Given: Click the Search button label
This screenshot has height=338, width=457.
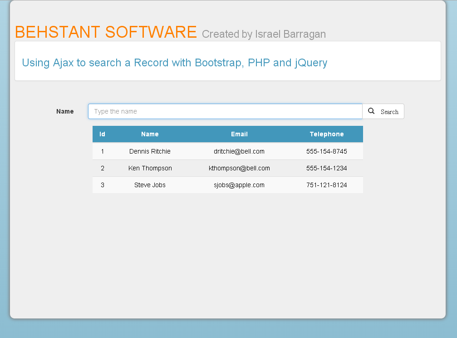Looking at the screenshot, I should pos(389,112).
